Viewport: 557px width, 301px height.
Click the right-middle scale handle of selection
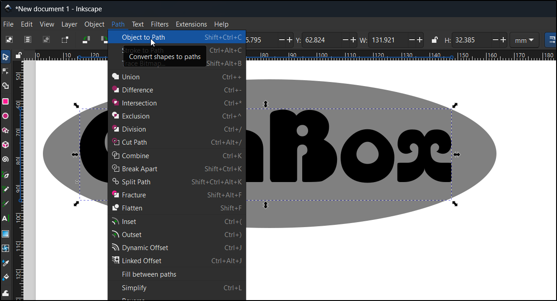tap(457, 155)
